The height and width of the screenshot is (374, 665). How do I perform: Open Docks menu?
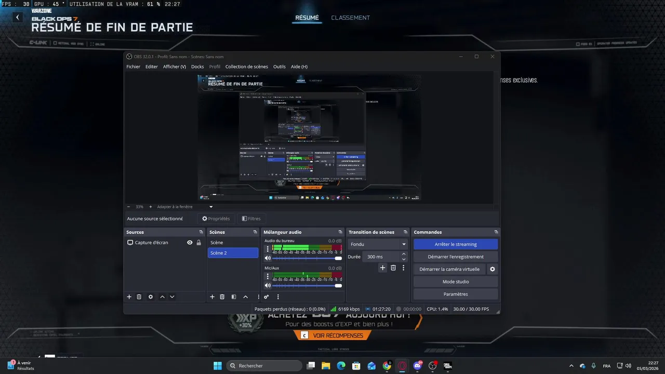tap(197, 66)
